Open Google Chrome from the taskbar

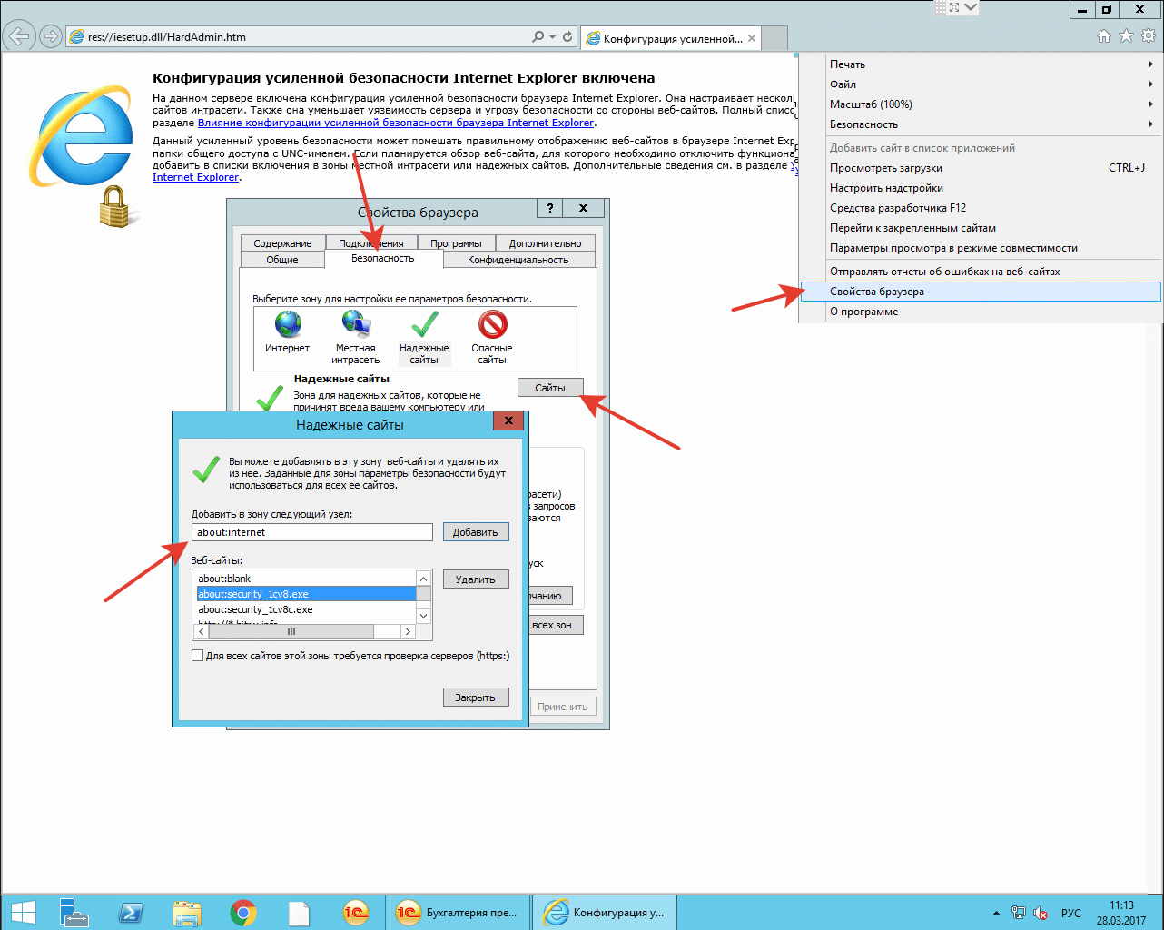242,912
